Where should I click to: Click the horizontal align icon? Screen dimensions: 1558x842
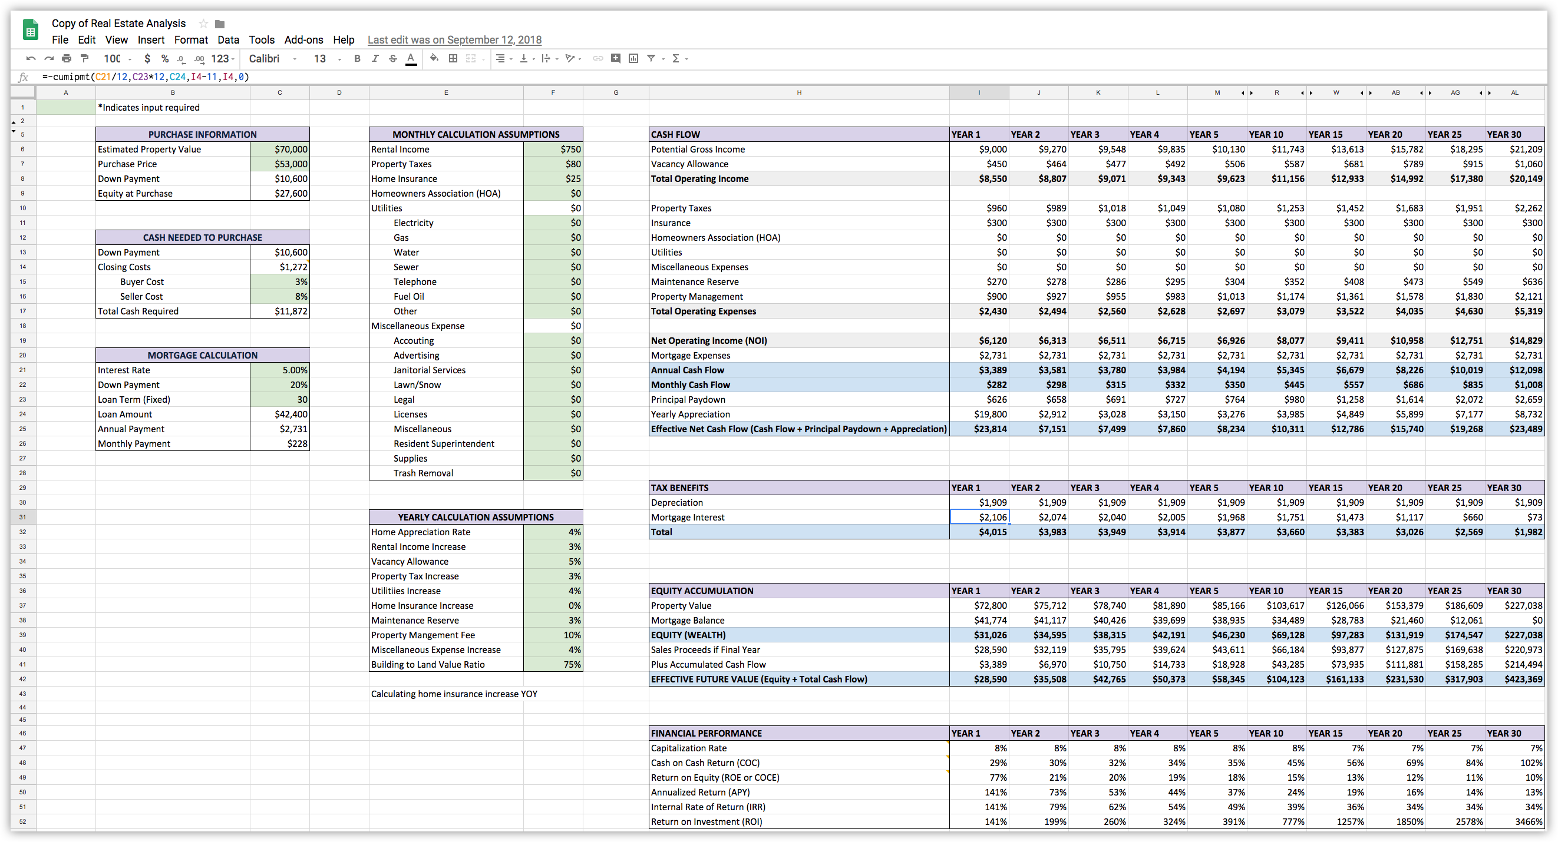500,59
